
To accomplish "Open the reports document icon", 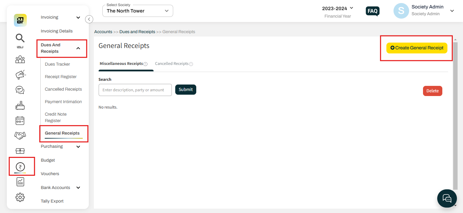I will pos(20,182).
